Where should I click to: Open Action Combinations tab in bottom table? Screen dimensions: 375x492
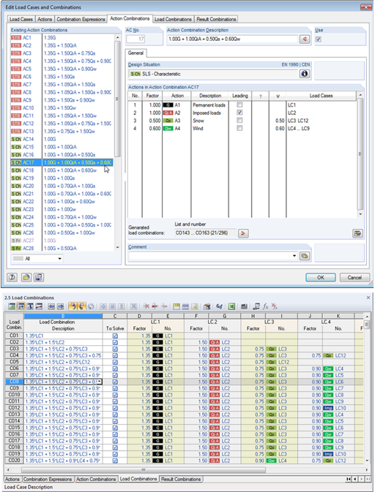pyautogui.click(x=96, y=479)
